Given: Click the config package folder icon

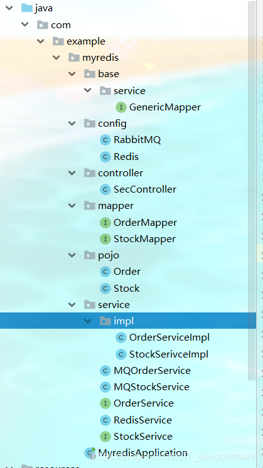Looking at the screenshot, I should [89, 123].
